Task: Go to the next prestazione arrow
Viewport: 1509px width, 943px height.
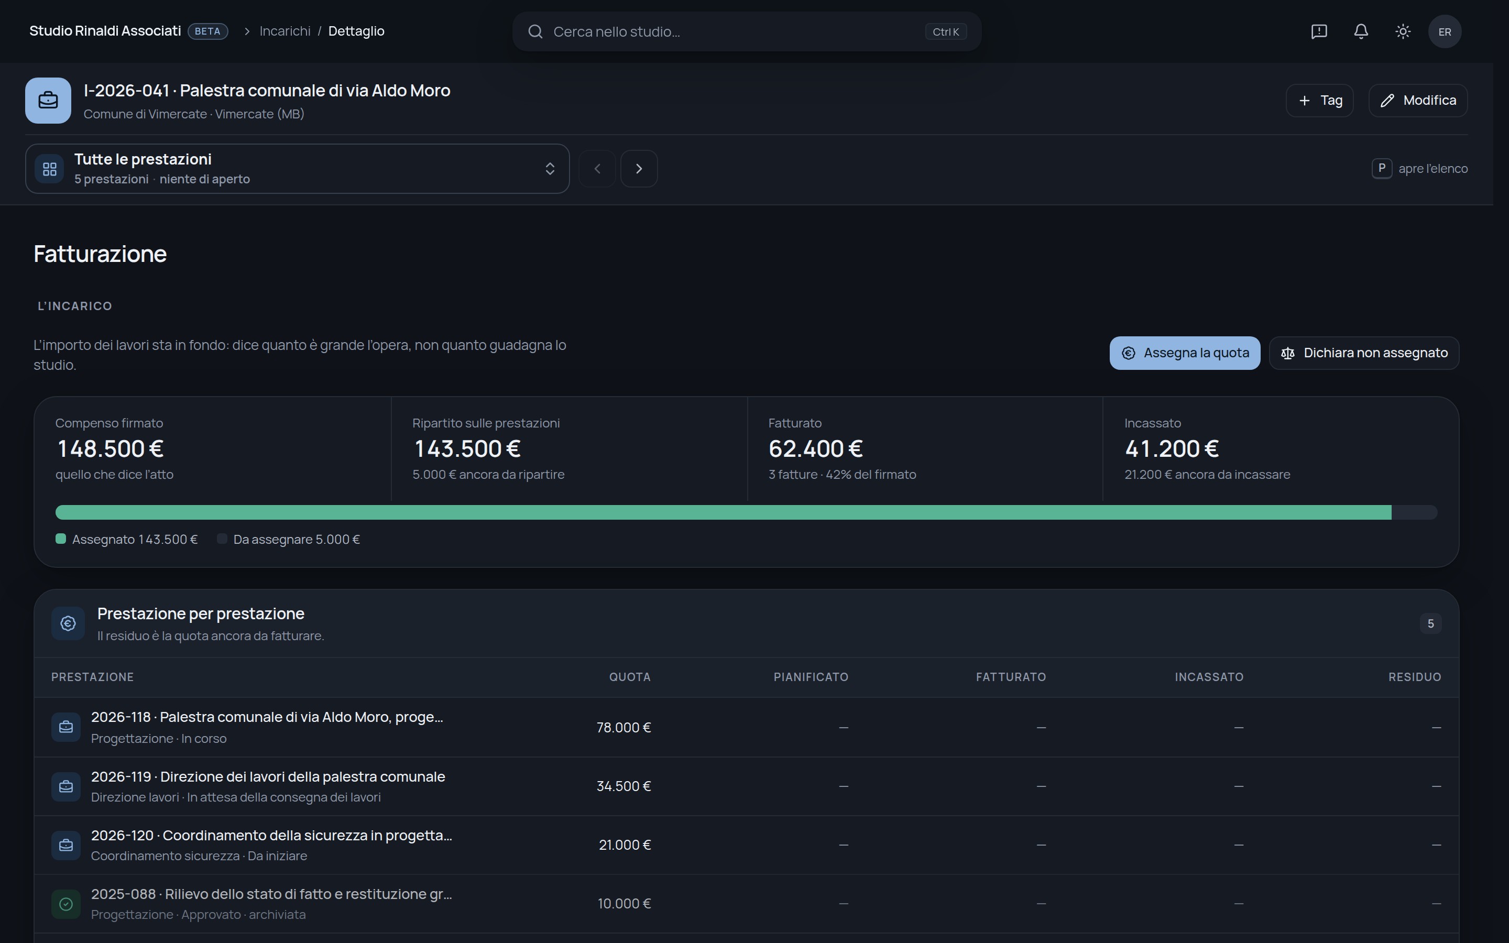Action: 639,168
